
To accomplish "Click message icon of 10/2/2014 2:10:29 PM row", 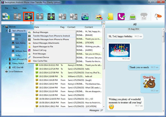I will pos(37,80).
